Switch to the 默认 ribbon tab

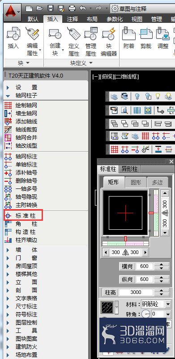click(x=33, y=19)
